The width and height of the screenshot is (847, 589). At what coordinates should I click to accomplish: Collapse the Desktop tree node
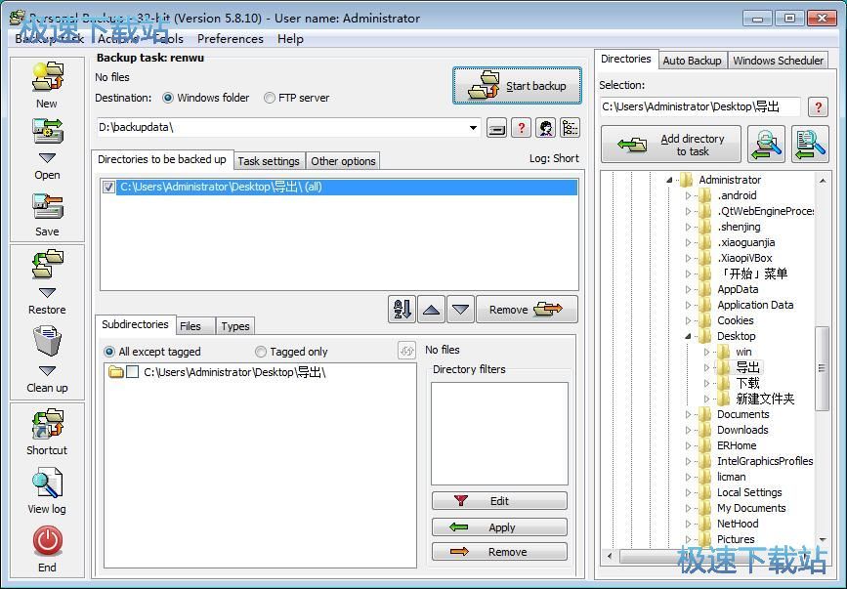688,336
